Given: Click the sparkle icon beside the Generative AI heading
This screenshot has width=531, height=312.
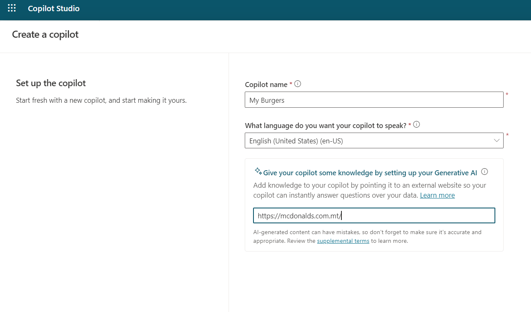Looking at the screenshot, I should [x=258, y=170].
